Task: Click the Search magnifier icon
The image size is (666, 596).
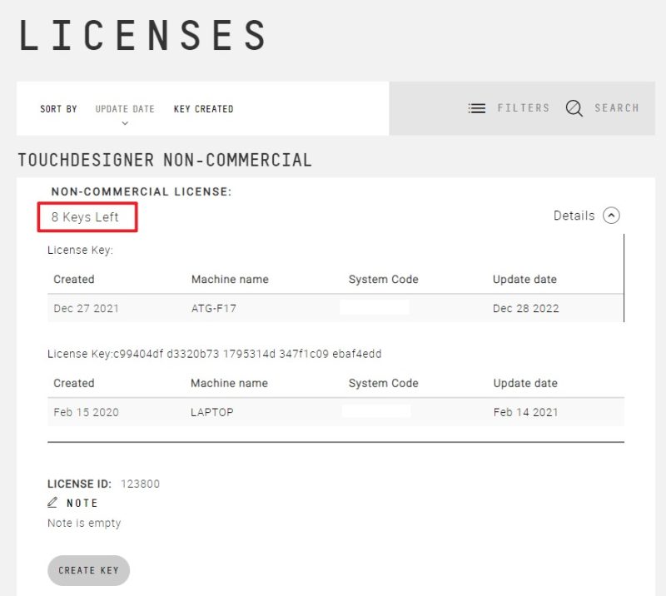Action: [x=574, y=108]
